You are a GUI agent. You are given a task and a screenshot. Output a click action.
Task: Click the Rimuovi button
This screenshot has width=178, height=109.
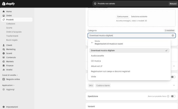point(173,3)
